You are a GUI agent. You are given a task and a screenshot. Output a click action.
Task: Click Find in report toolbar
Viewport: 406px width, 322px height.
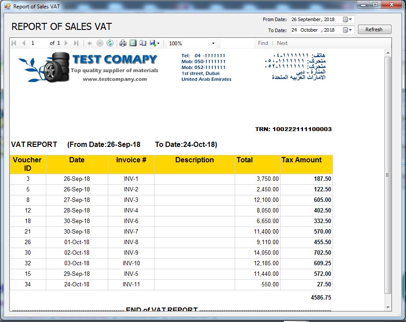coord(263,43)
